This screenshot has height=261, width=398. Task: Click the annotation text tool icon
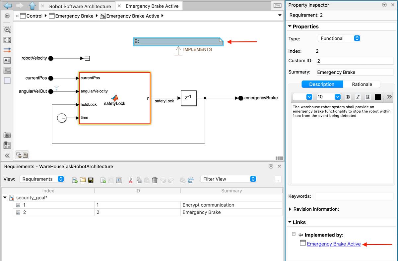click(7, 60)
